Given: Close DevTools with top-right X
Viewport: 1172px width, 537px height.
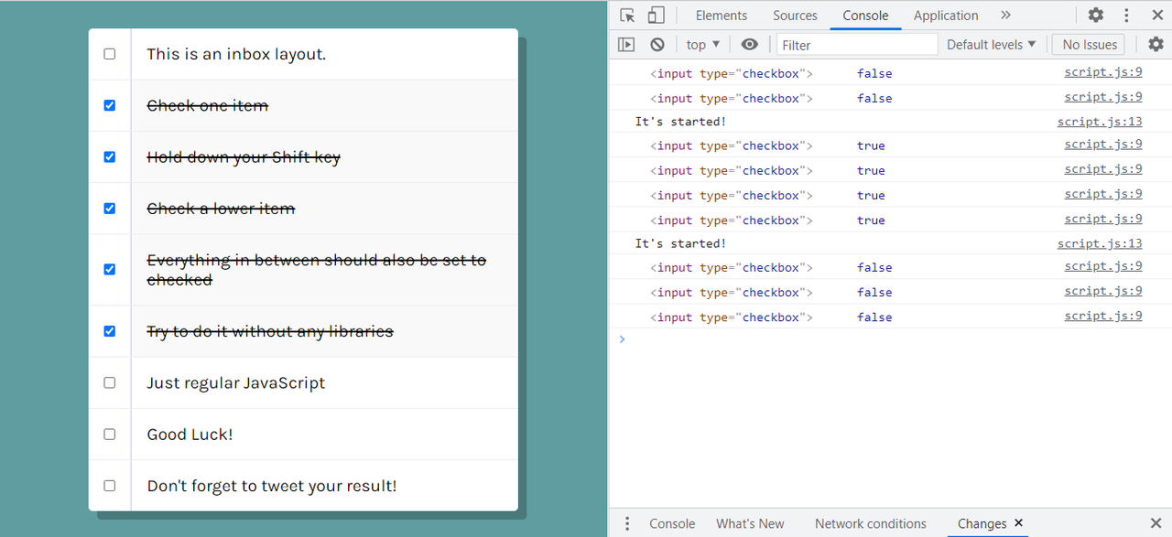Looking at the screenshot, I should [x=1156, y=16].
